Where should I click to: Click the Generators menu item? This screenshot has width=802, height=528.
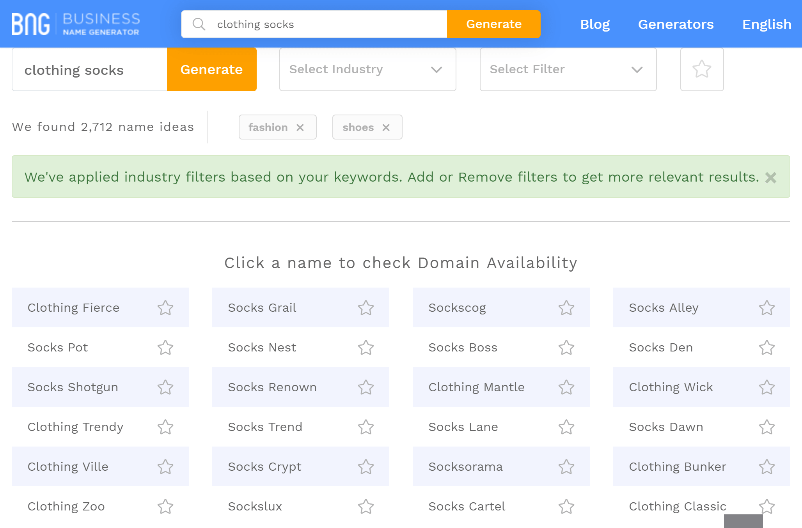pos(675,24)
